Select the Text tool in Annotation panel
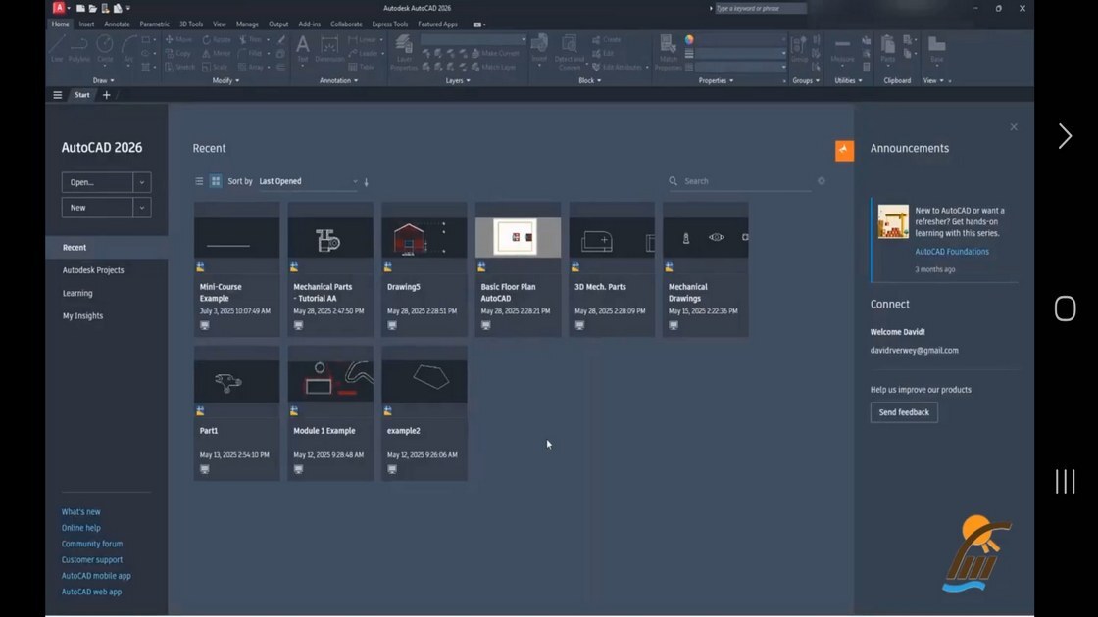The height and width of the screenshot is (617, 1098). coord(303,50)
